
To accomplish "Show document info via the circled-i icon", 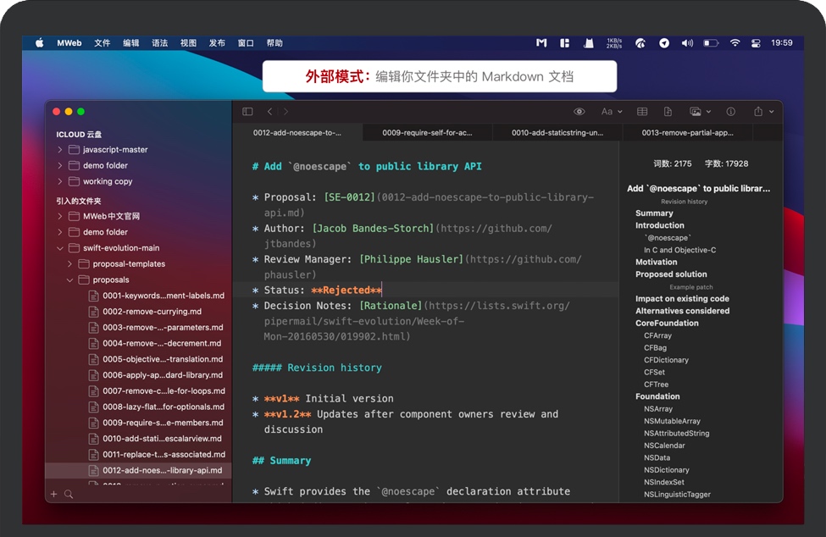I will (x=729, y=111).
